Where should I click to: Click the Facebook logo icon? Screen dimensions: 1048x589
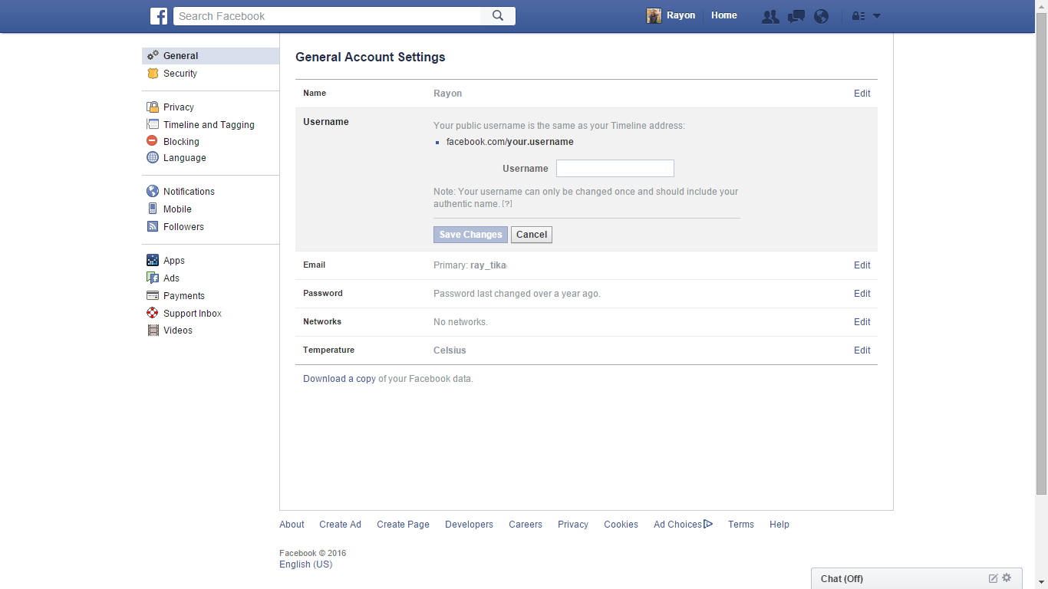pos(159,16)
